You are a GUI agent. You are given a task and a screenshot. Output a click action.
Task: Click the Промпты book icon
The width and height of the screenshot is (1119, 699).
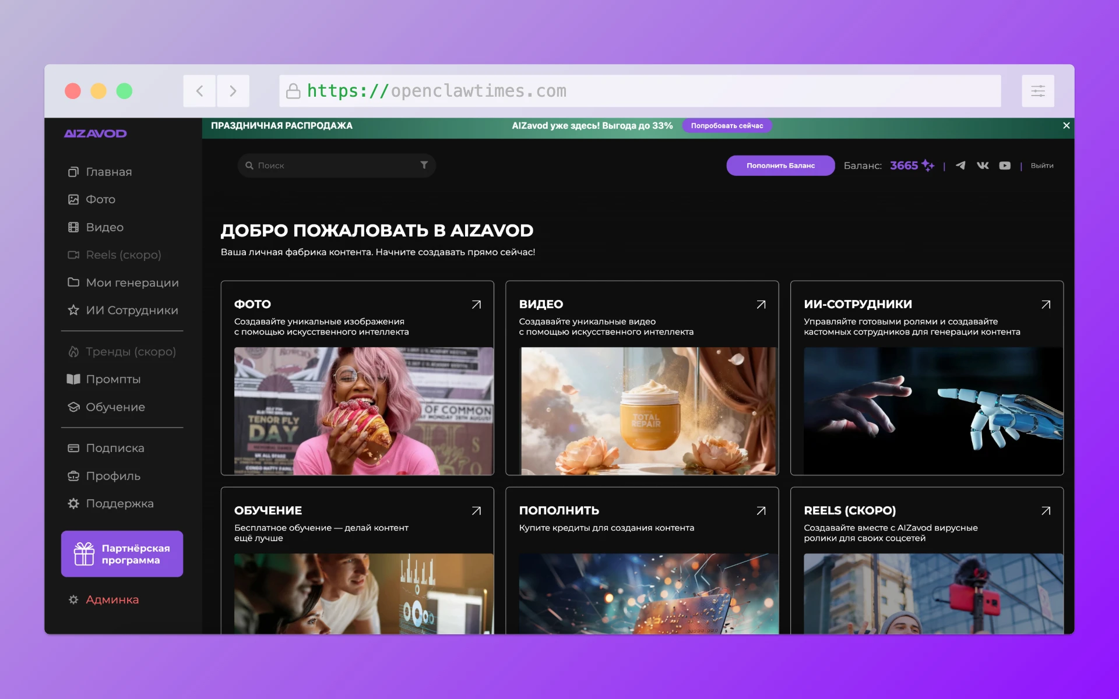(x=73, y=379)
